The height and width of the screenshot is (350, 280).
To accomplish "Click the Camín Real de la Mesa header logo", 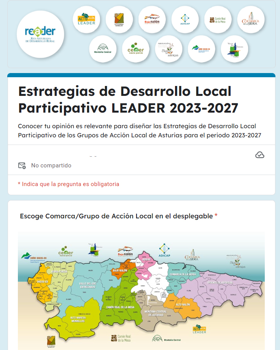I will [218, 20].
